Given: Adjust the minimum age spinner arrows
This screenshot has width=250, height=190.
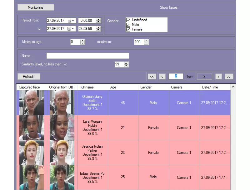Looking at the screenshot, I should (x=82, y=42).
